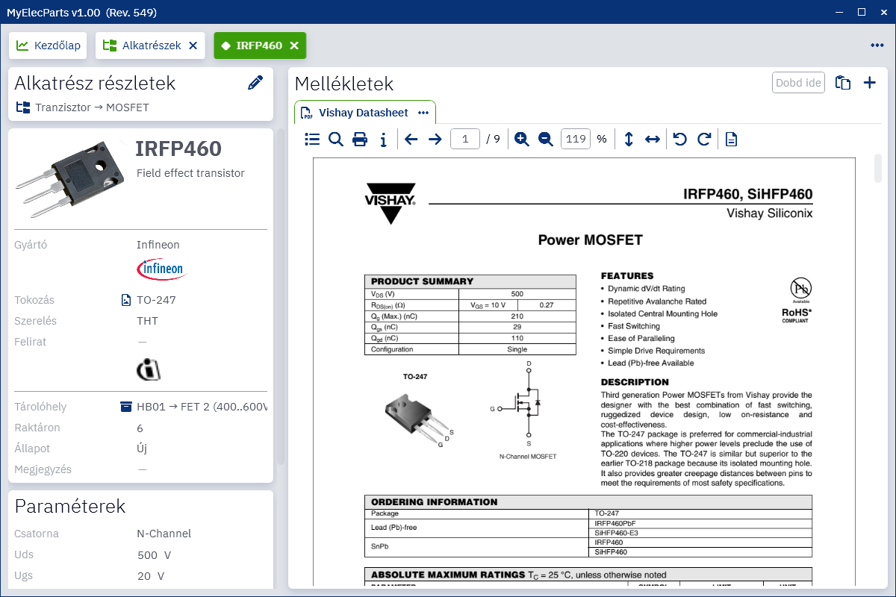Click the N-Channel parameter value
Viewport: 896px width, 597px height.
(x=164, y=534)
